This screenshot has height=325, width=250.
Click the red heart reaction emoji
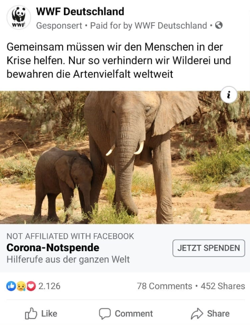pos(31,286)
